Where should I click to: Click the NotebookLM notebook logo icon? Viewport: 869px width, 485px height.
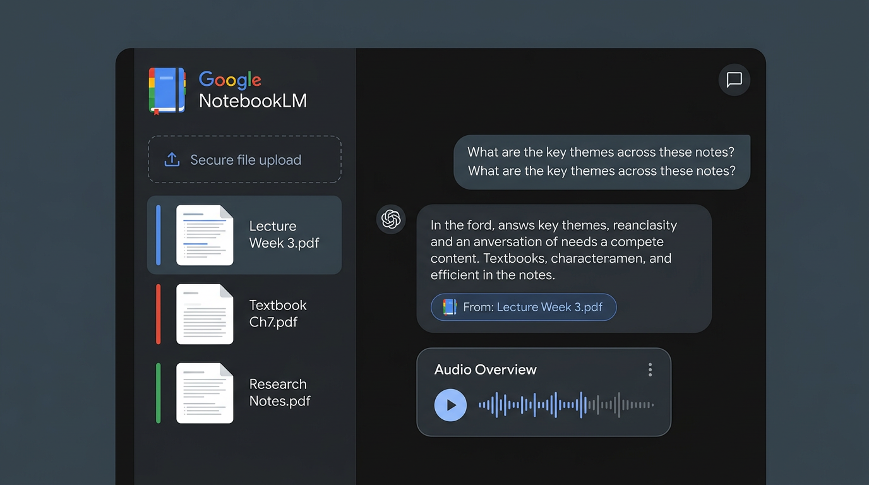167,90
